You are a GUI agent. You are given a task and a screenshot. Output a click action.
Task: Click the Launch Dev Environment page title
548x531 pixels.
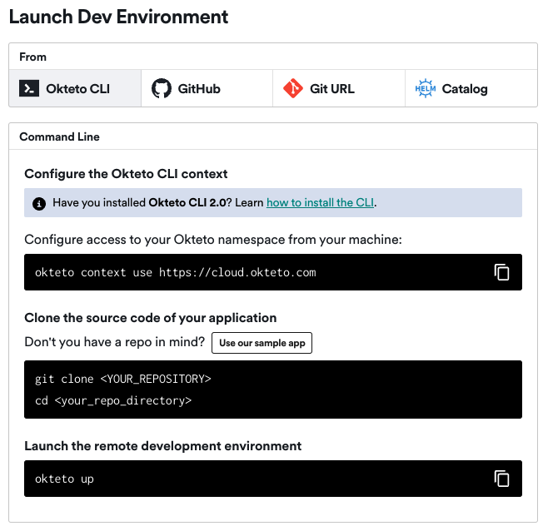[118, 16]
